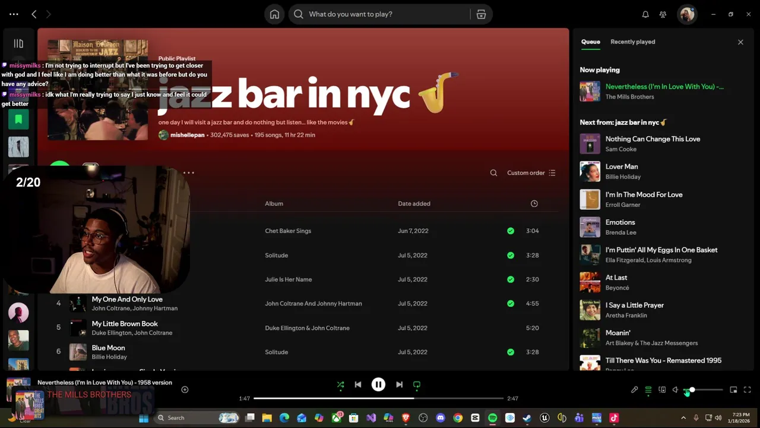This screenshot has height=428, width=760.
Task: Toggle shuffle in the player bar
Action: (340, 385)
